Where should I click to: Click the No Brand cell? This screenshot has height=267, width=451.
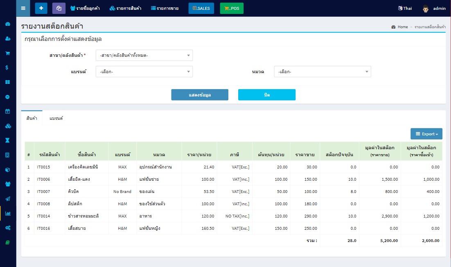pyautogui.click(x=122, y=191)
